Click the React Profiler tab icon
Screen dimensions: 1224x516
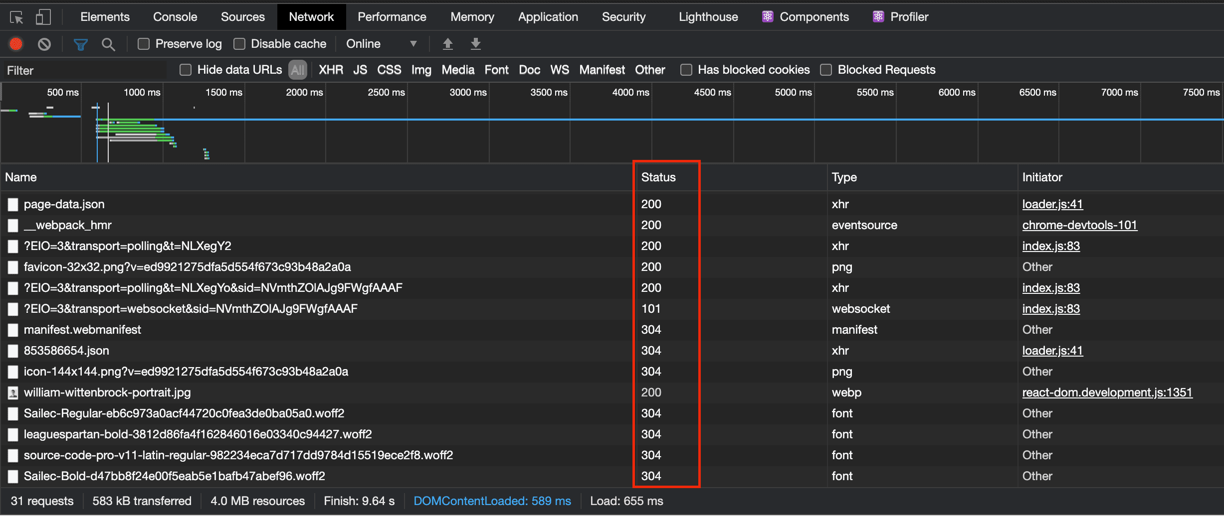click(x=878, y=17)
